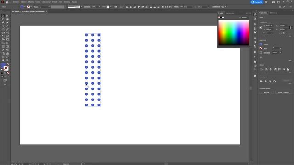
Task: Apply the Unite pathfinder in Properties
Action: point(261,82)
